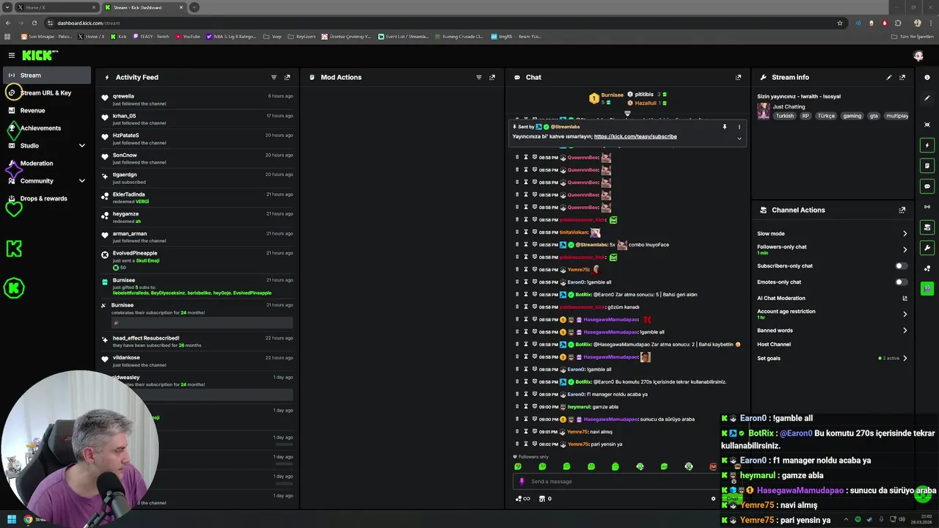Viewport: 939px width, 528px height.
Task: Open the YouTube bookmark
Action: [188, 36]
